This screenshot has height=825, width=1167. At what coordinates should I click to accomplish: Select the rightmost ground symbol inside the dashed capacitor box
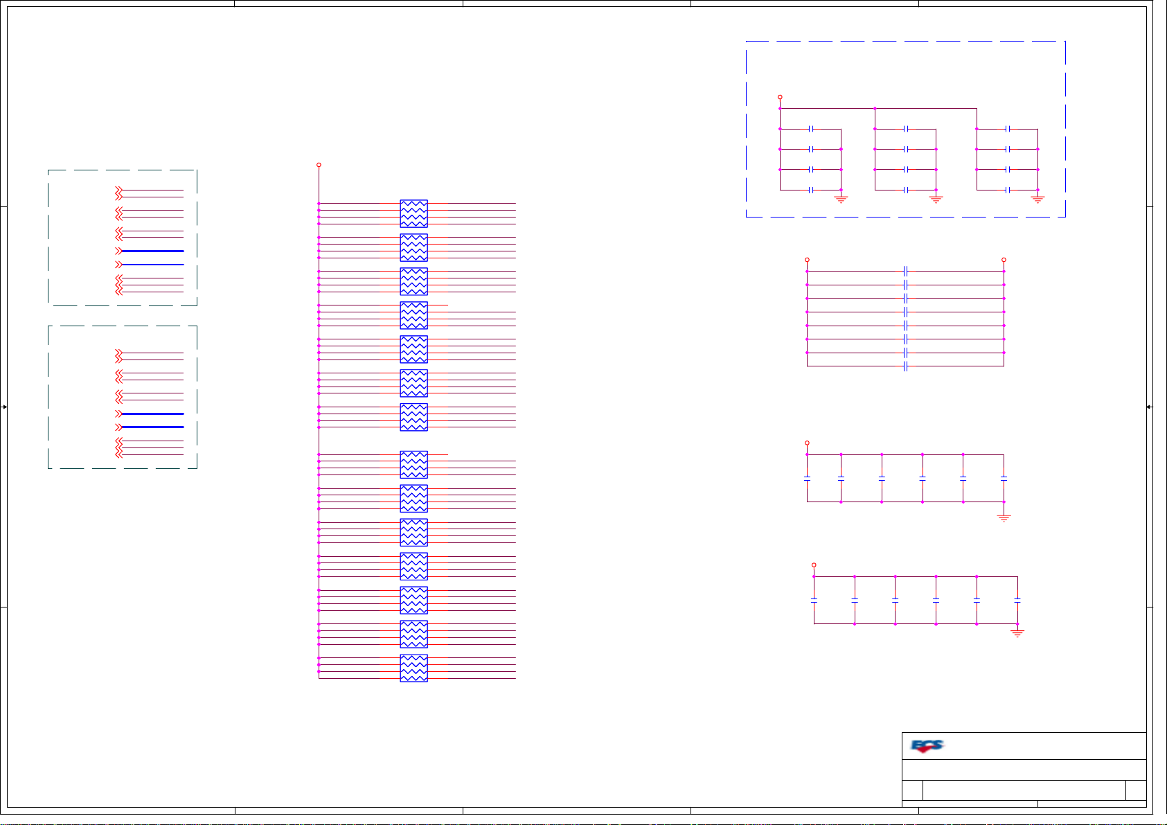click(1037, 199)
